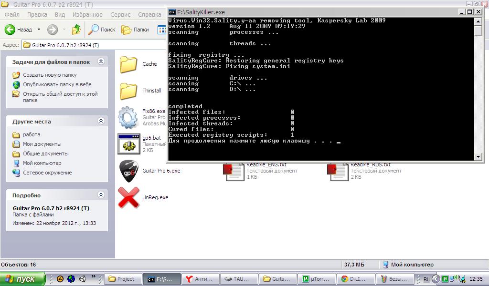This screenshot has width=489, height=286.
Task: Collapse the 'Другие места' panel
Action: [101, 121]
